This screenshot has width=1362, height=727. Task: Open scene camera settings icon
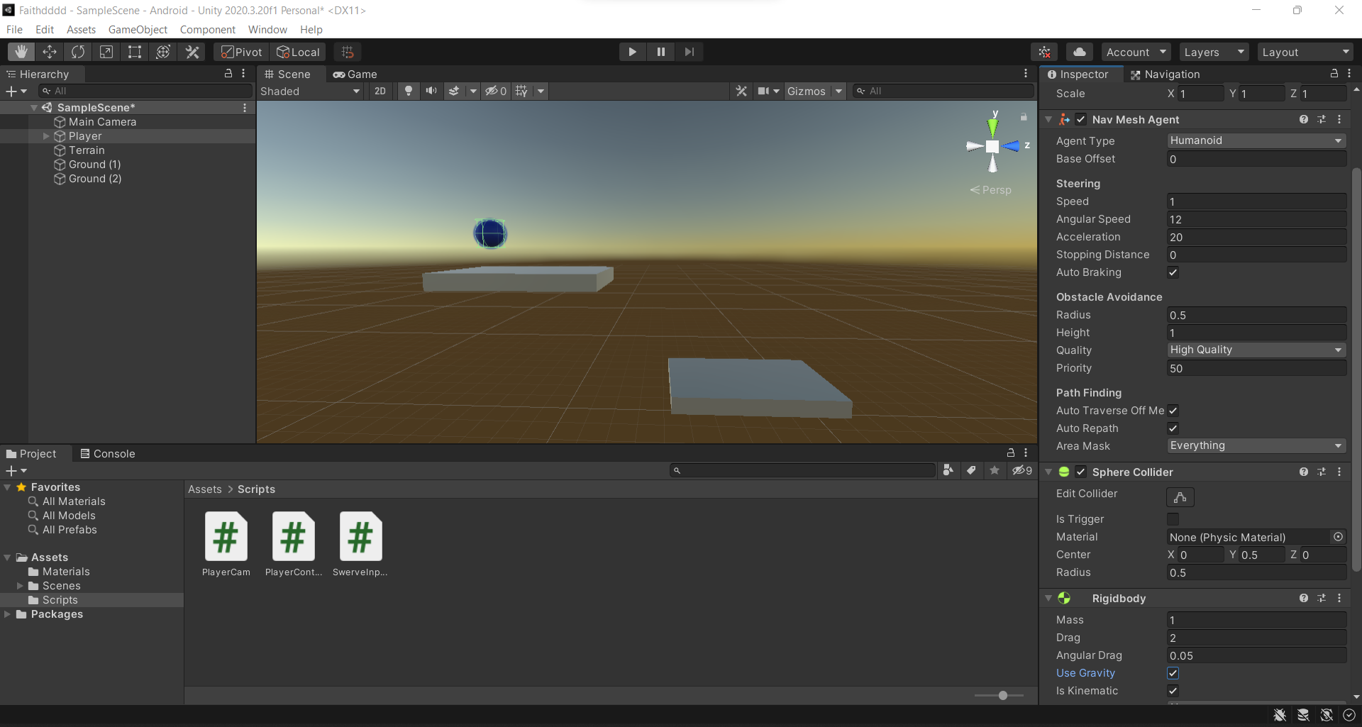763,91
